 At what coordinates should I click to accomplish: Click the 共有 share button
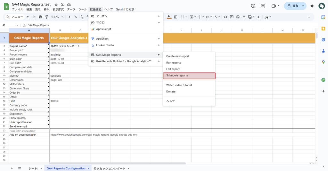[x=292, y=6]
